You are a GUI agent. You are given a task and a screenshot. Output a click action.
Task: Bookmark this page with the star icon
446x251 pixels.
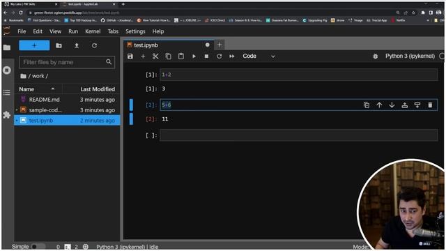tap(413, 13)
